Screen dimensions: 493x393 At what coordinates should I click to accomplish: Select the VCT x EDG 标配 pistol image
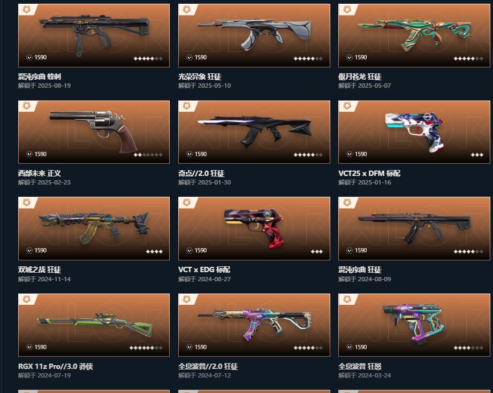click(x=254, y=228)
